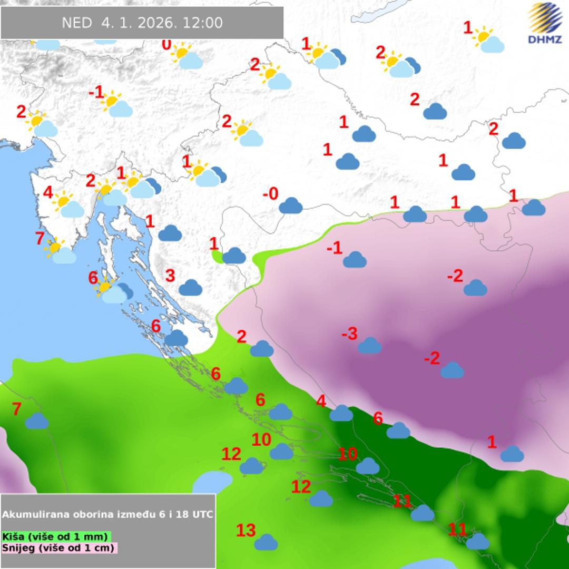Image resolution: width=569 pixels, height=569 pixels.
Task: Click the cloud icon labeled -0
Action: (x=291, y=205)
